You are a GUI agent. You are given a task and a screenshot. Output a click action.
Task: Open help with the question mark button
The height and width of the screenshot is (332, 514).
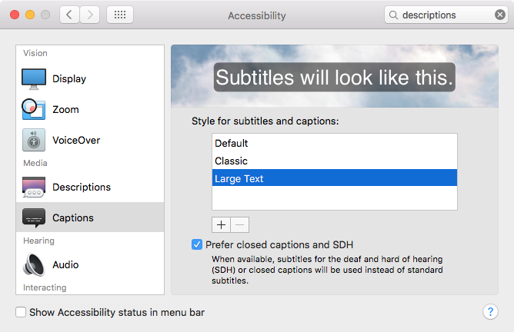click(x=490, y=312)
